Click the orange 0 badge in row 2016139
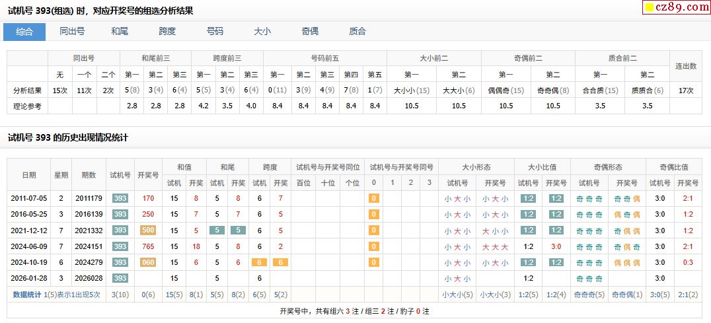711x323 pixels. (373, 214)
